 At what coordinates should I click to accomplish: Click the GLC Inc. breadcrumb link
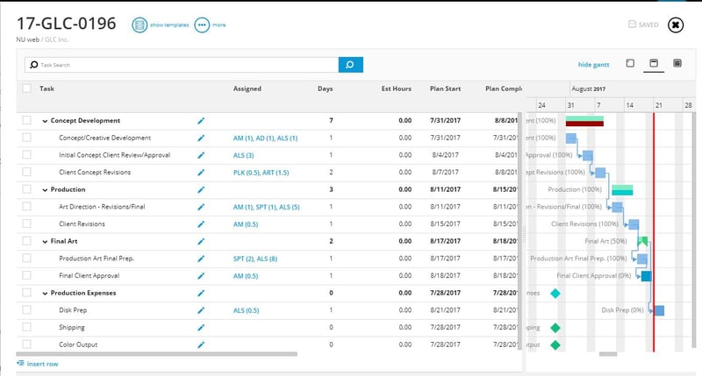click(56, 39)
